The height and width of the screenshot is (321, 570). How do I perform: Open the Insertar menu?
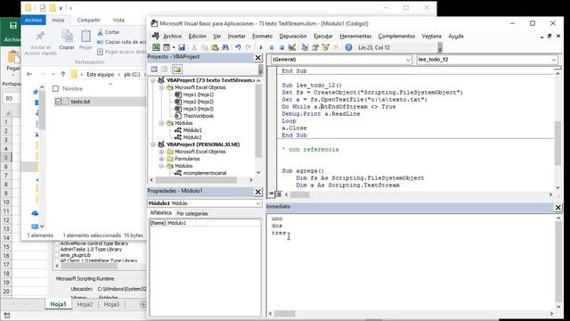tap(236, 36)
